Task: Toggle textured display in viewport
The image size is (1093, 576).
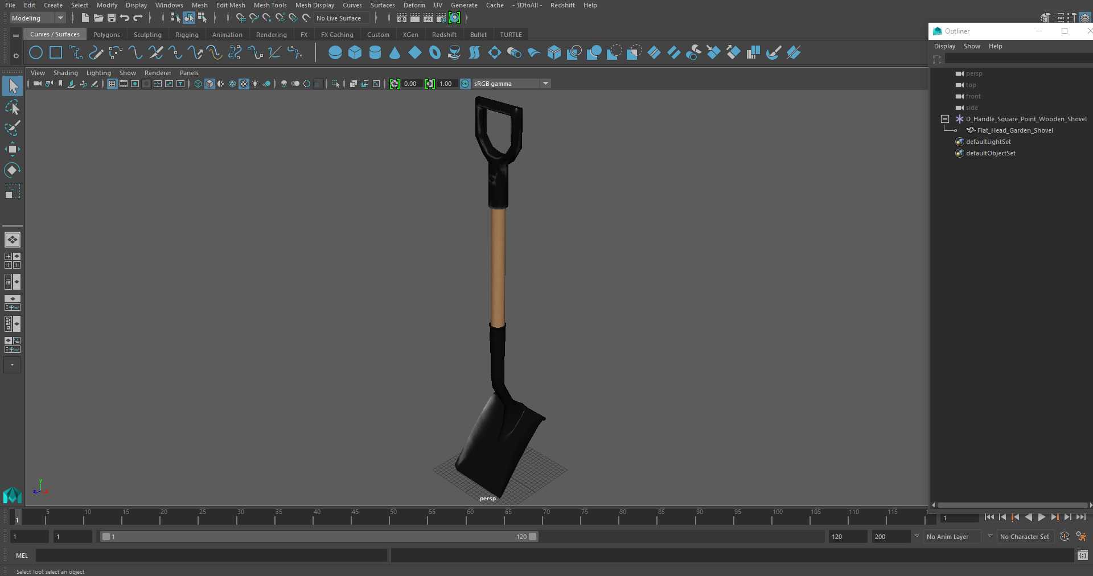Action: (244, 84)
